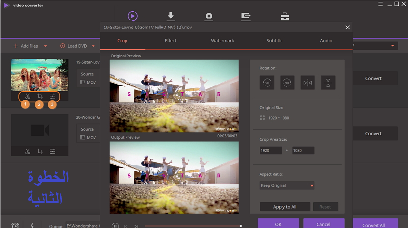Open the Toolbox section icon
This screenshot has height=228, width=408.
[285, 17]
